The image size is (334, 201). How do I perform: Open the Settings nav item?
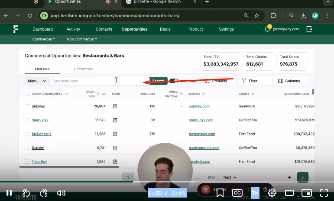(x=226, y=29)
